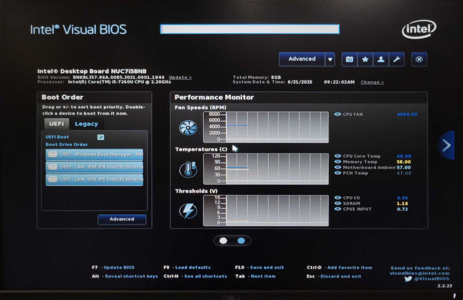Click CPU Core Temp value 68.00
The height and width of the screenshot is (300, 463).
404,156
